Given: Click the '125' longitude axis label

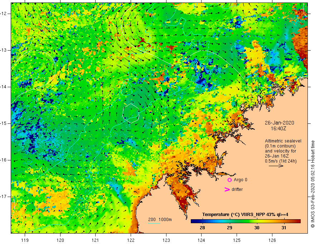Looking at the screenshot, I should pyautogui.click(x=237, y=240).
